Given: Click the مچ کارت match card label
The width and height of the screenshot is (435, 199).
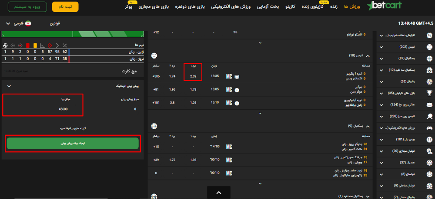Looking at the screenshot, I should (130, 71).
